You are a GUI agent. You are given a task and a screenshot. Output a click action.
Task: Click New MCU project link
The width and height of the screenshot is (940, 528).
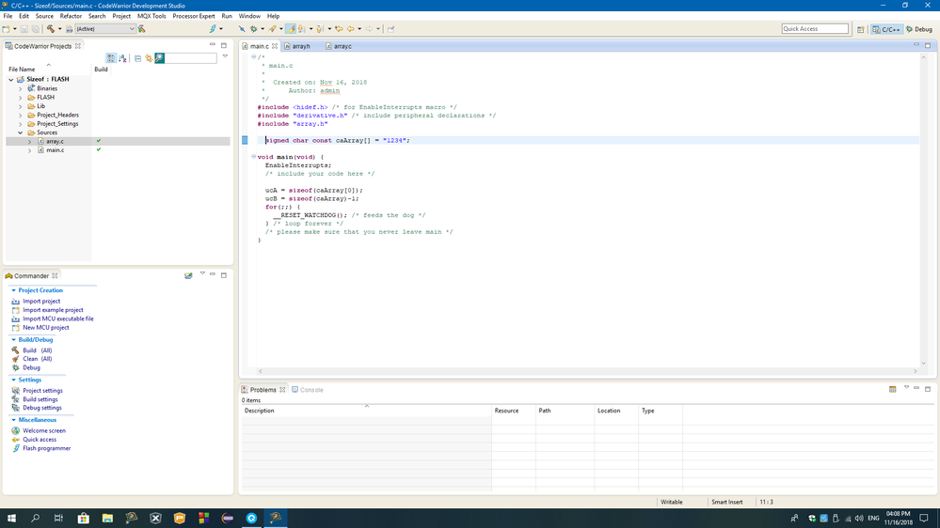click(x=45, y=328)
